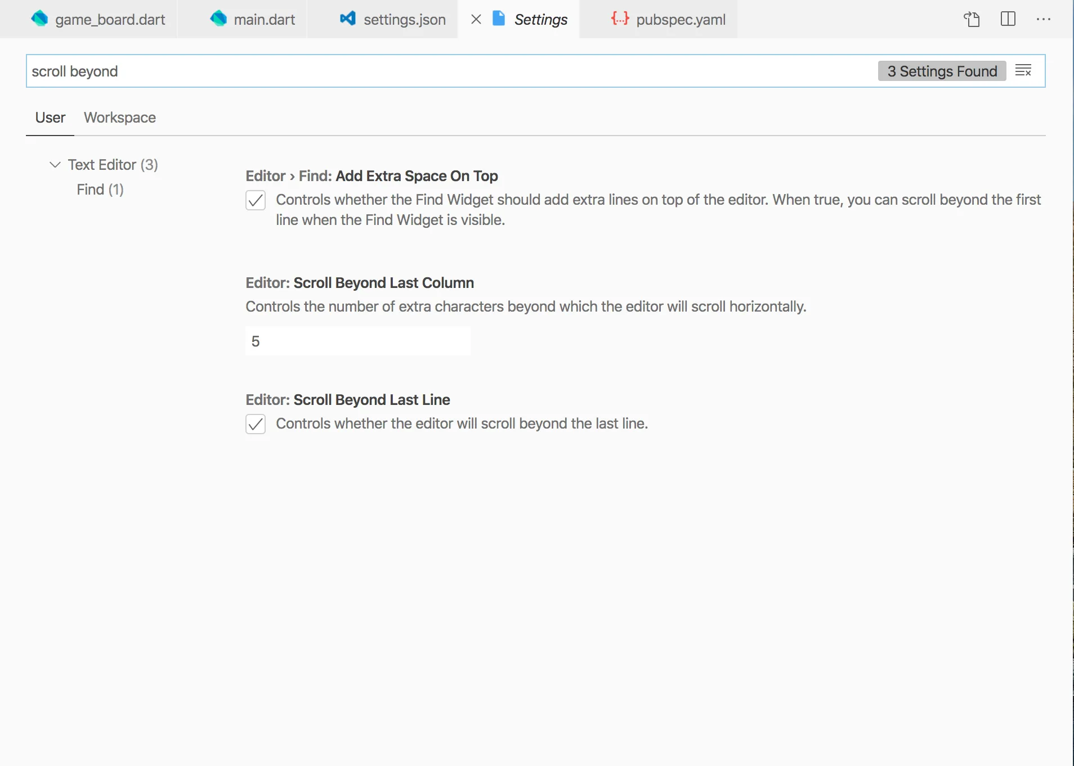Screen dimensions: 1074x766
Task: Click the braces icon on pubspec.yaml tab
Action: coord(619,19)
